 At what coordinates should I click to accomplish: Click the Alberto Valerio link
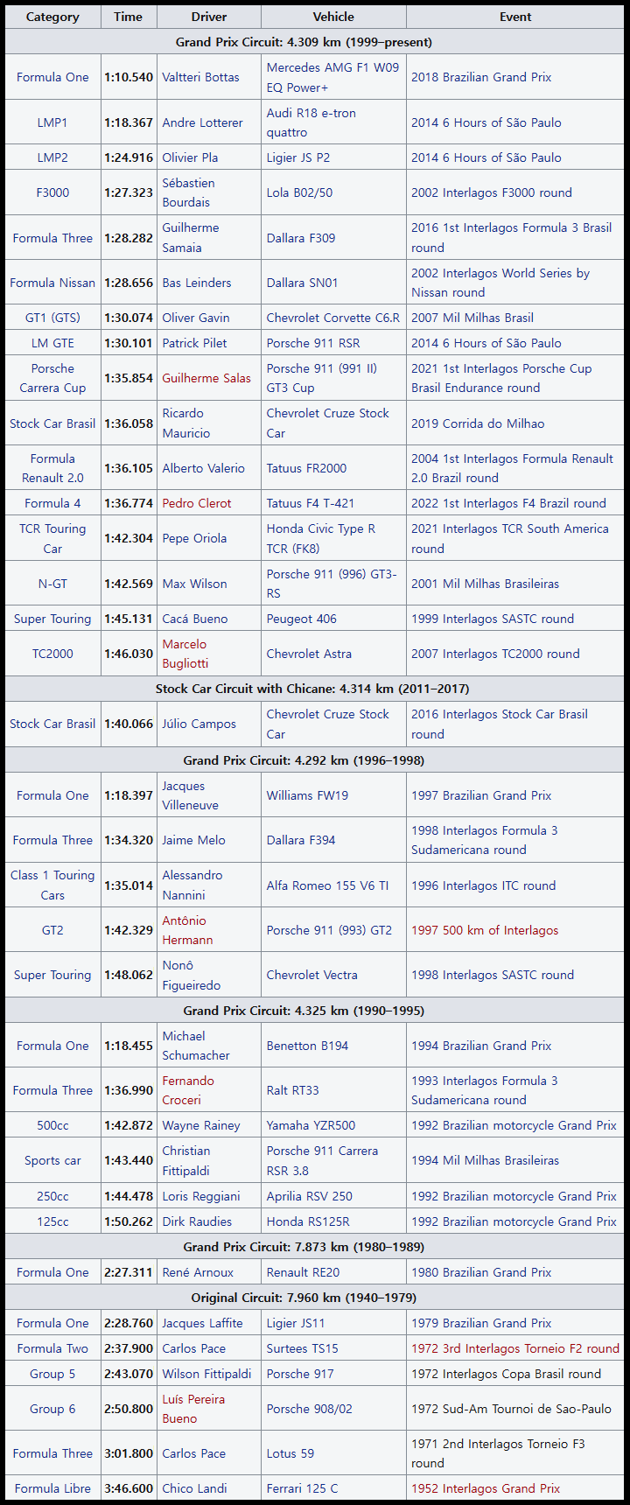(x=203, y=468)
